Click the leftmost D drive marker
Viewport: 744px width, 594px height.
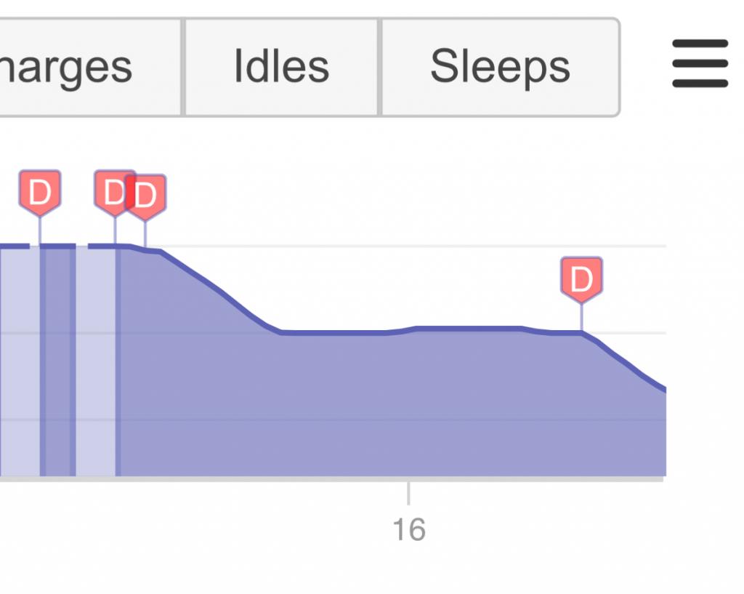pos(40,192)
